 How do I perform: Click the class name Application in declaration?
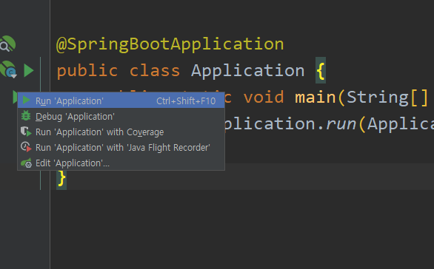[x=247, y=70]
